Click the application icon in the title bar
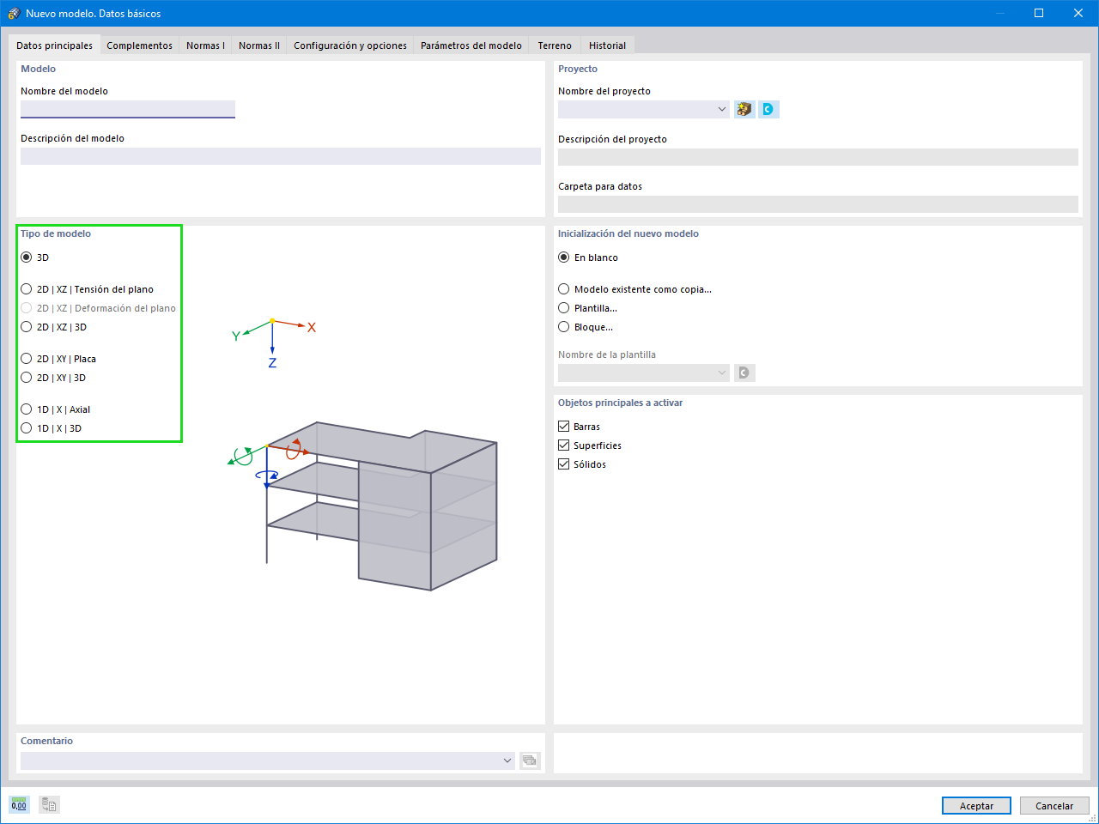The image size is (1099, 824). click(12, 13)
